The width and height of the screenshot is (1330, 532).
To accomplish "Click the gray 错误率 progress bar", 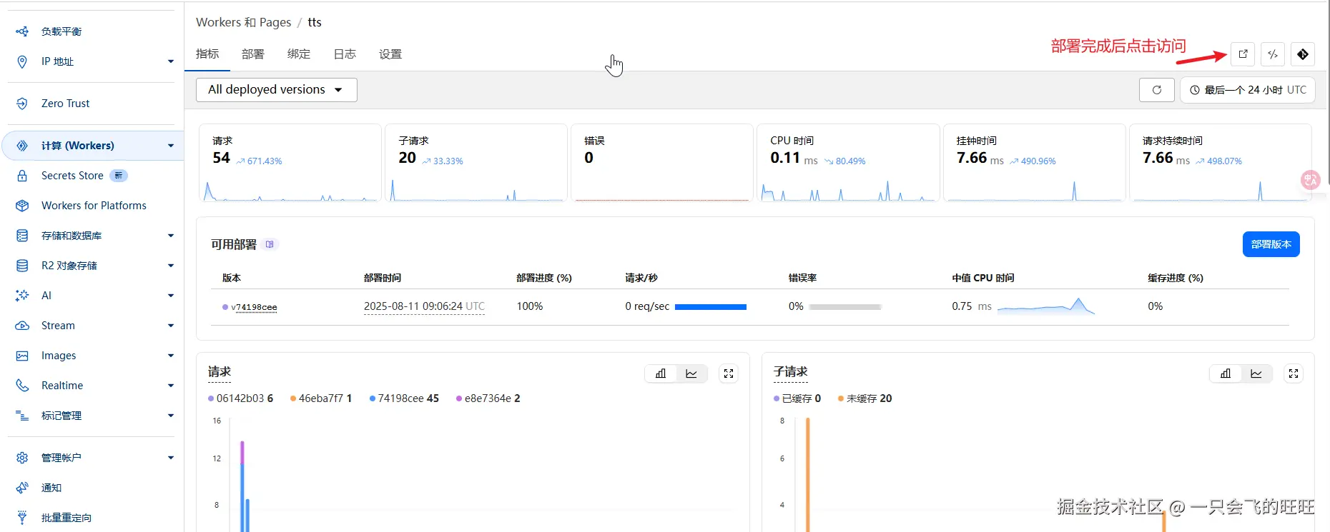I will pos(845,307).
